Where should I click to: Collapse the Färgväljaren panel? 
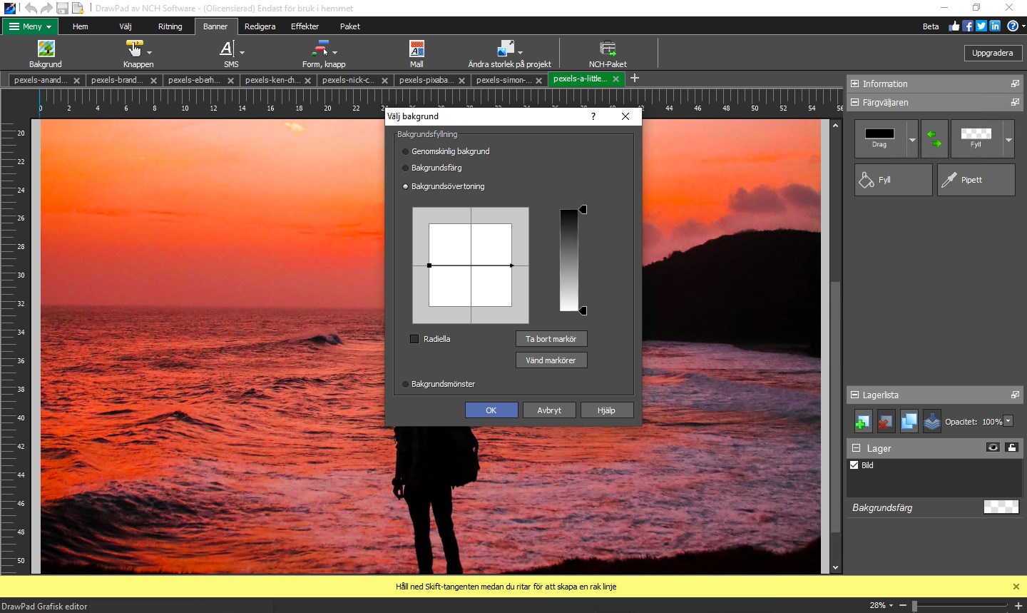pos(855,103)
